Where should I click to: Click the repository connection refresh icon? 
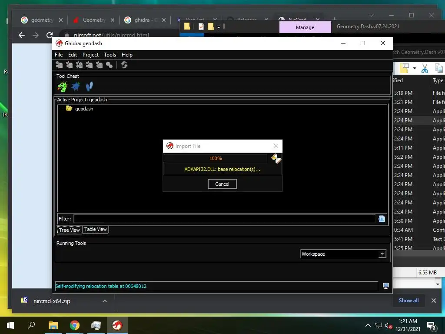pos(124,65)
